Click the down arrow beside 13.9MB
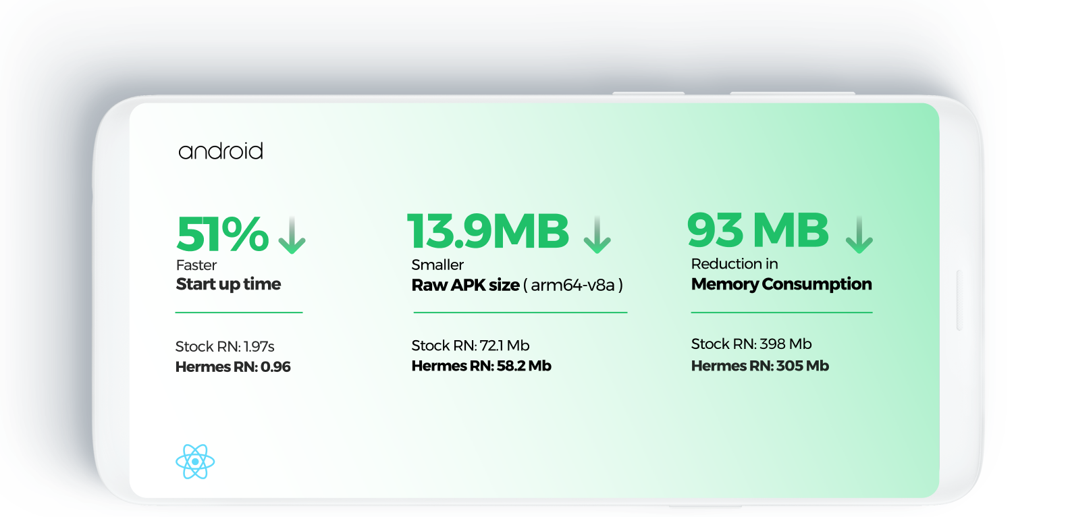Screen dimensions: 1068x517 tap(597, 234)
